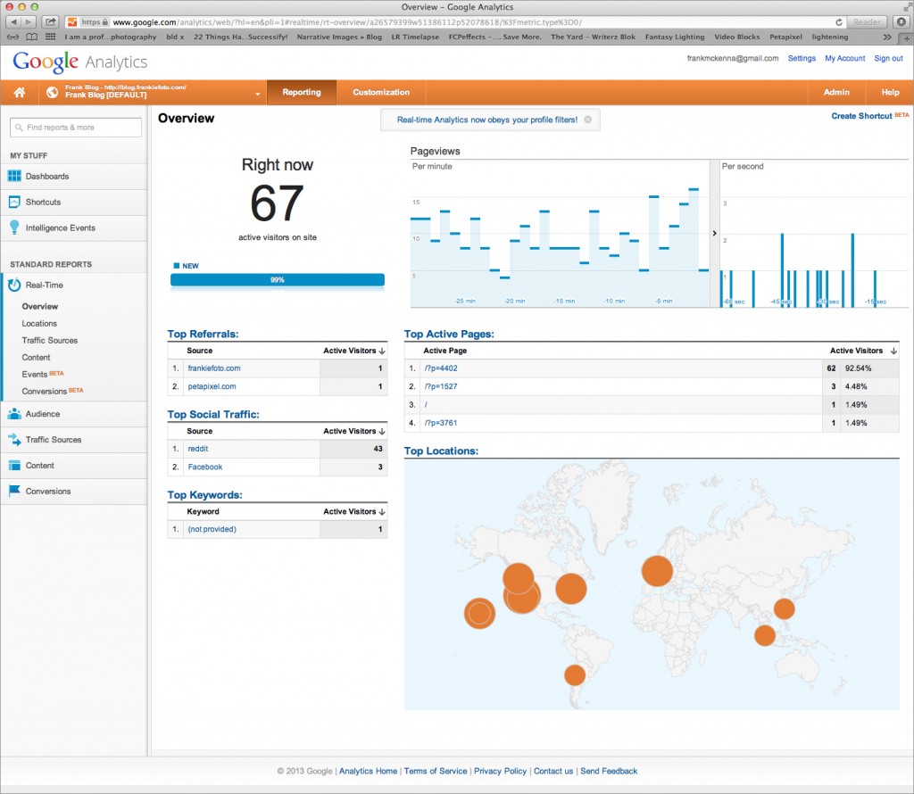Click the orange map bubble in South America
914x794 pixels.
coord(575,675)
